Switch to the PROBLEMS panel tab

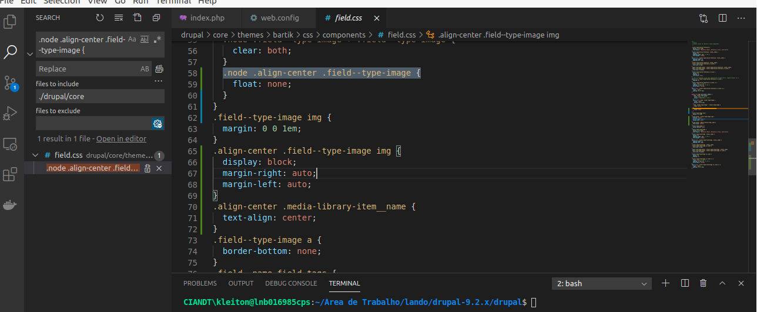[x=200, y=283]
